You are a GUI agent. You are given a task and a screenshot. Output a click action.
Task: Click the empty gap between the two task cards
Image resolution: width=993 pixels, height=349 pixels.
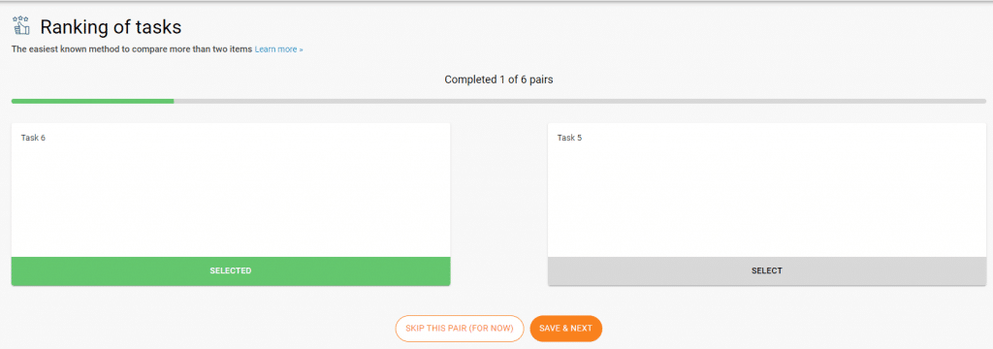[x=499, y=204]
